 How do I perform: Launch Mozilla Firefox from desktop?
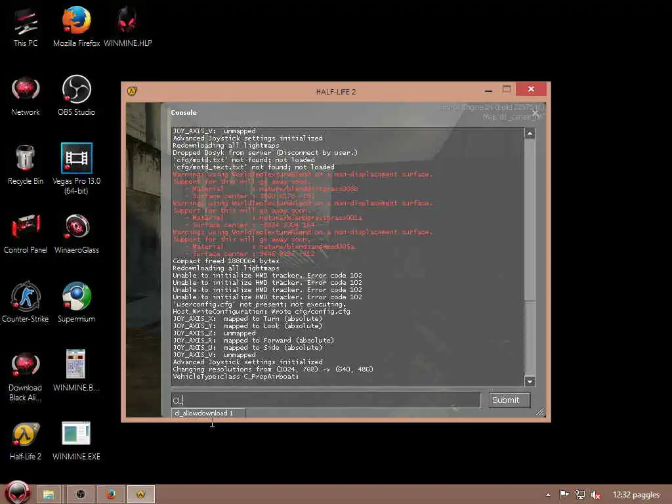pos(76,26)
